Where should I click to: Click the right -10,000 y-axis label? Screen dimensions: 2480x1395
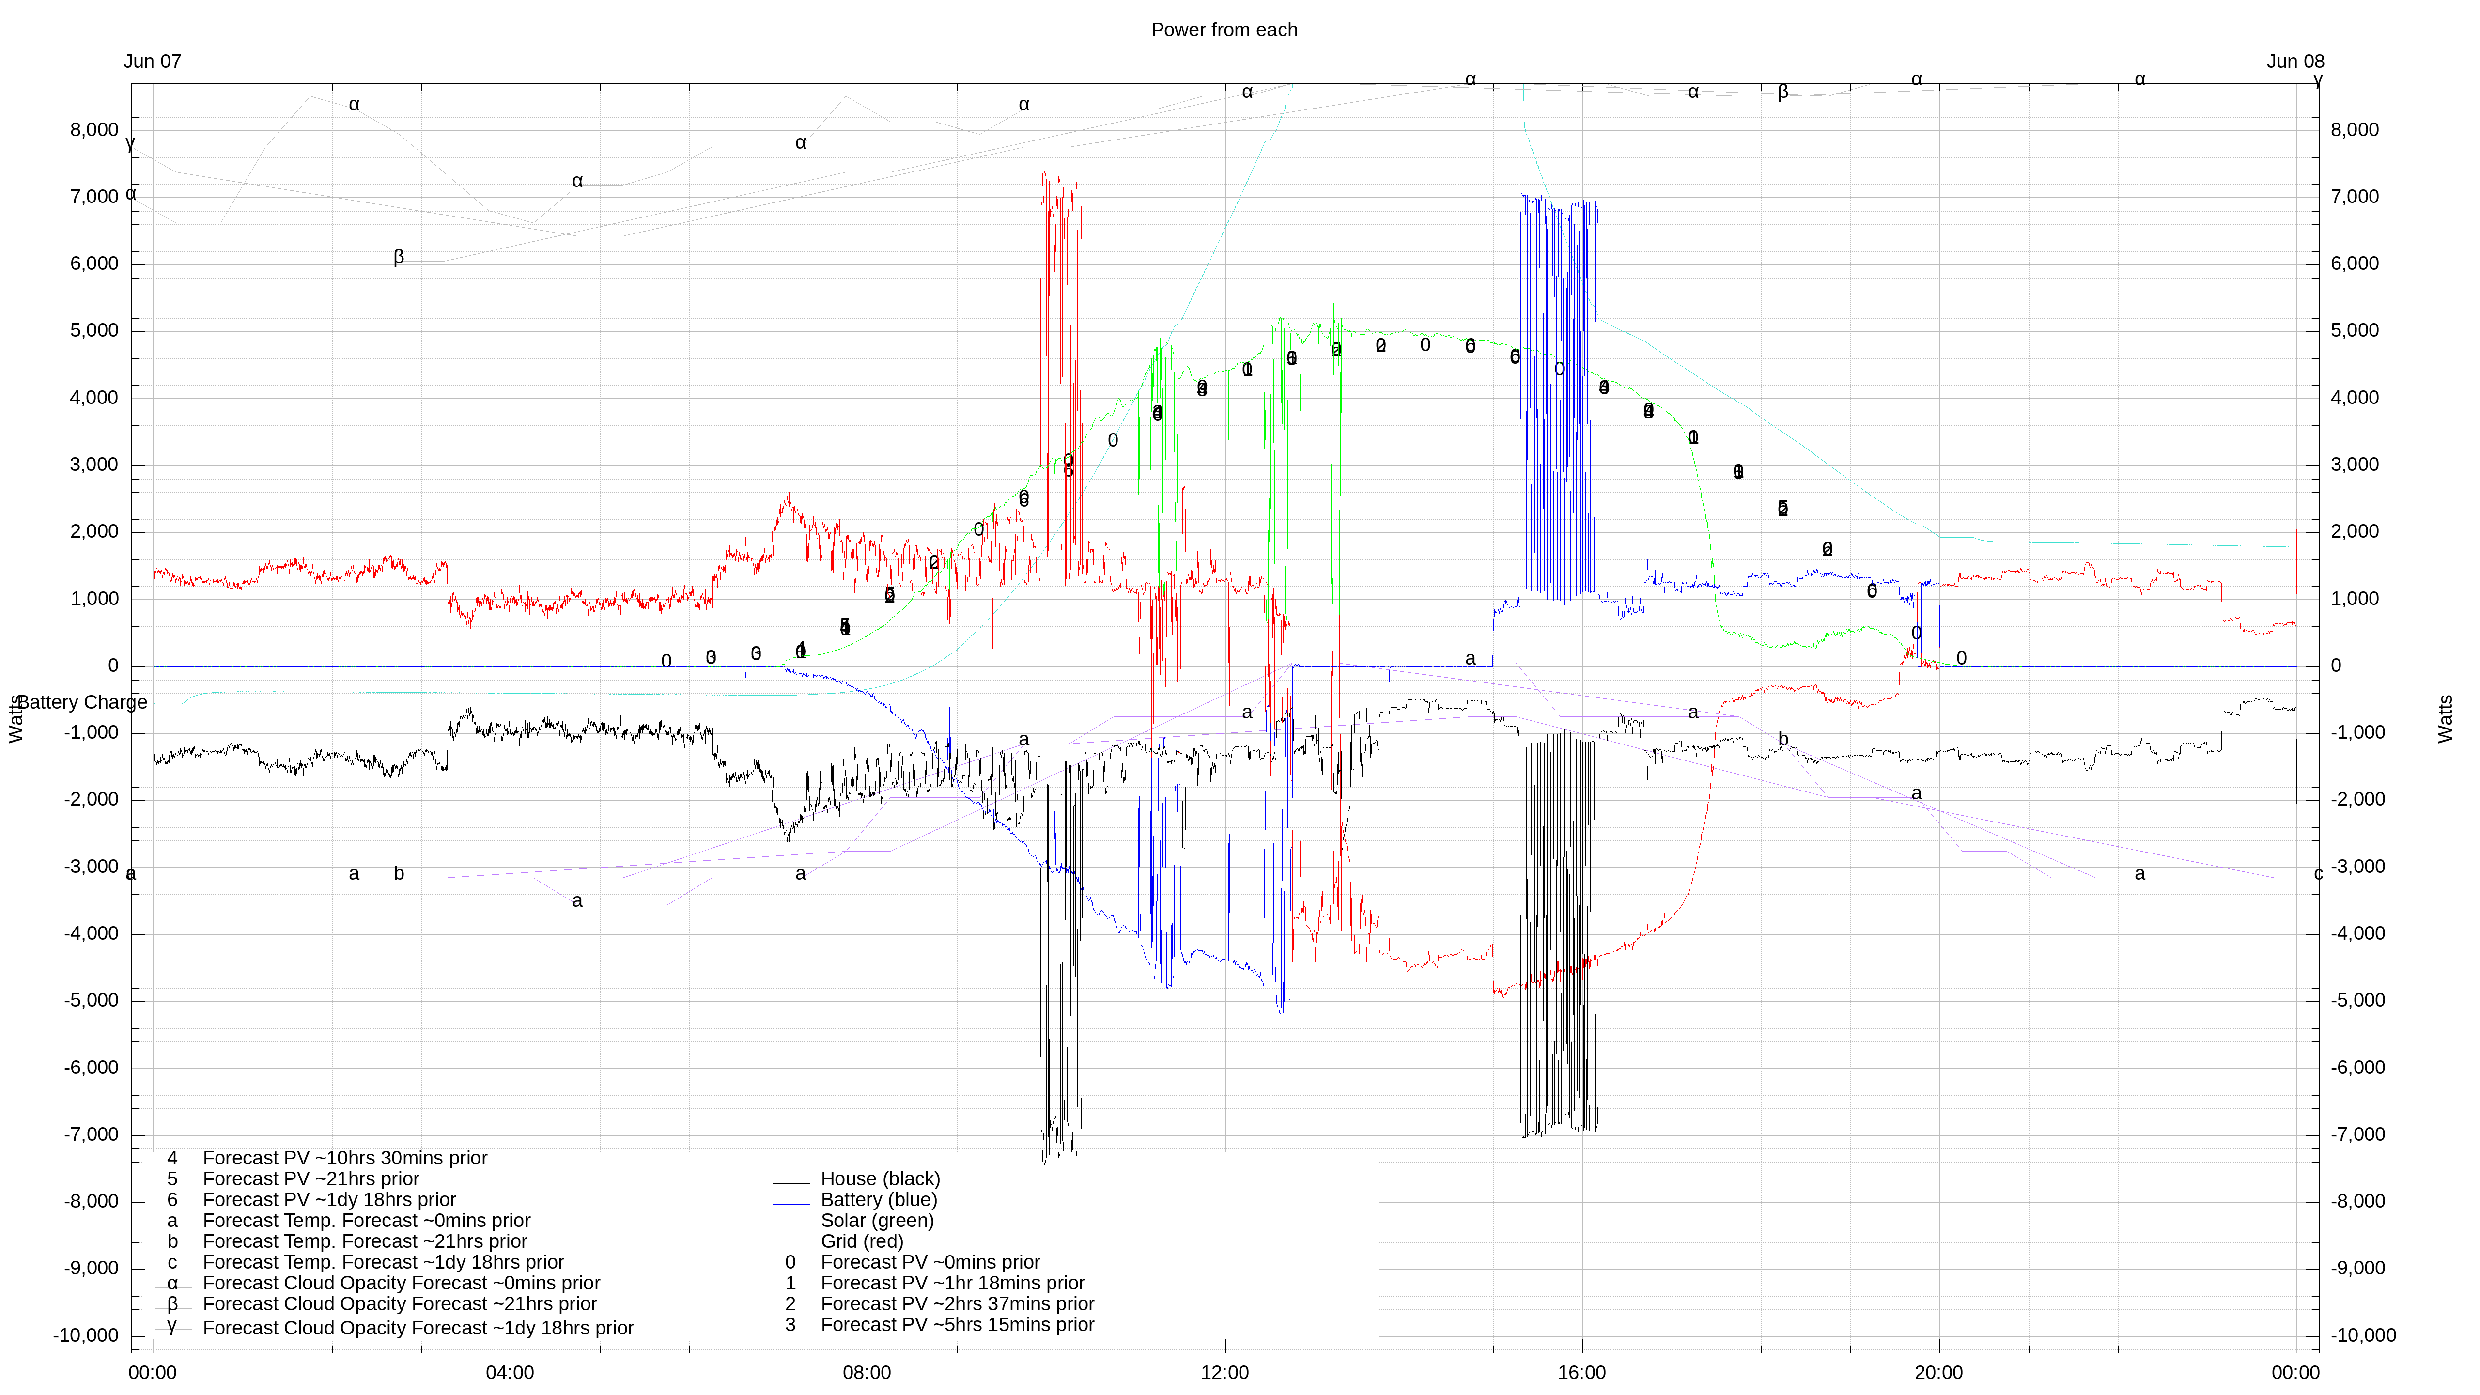pos(2363,1335)
